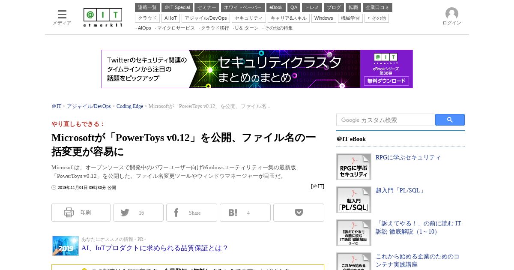Open the ホワイトペーパー menu item
The image size is (514, 270).
coord(243,7)
